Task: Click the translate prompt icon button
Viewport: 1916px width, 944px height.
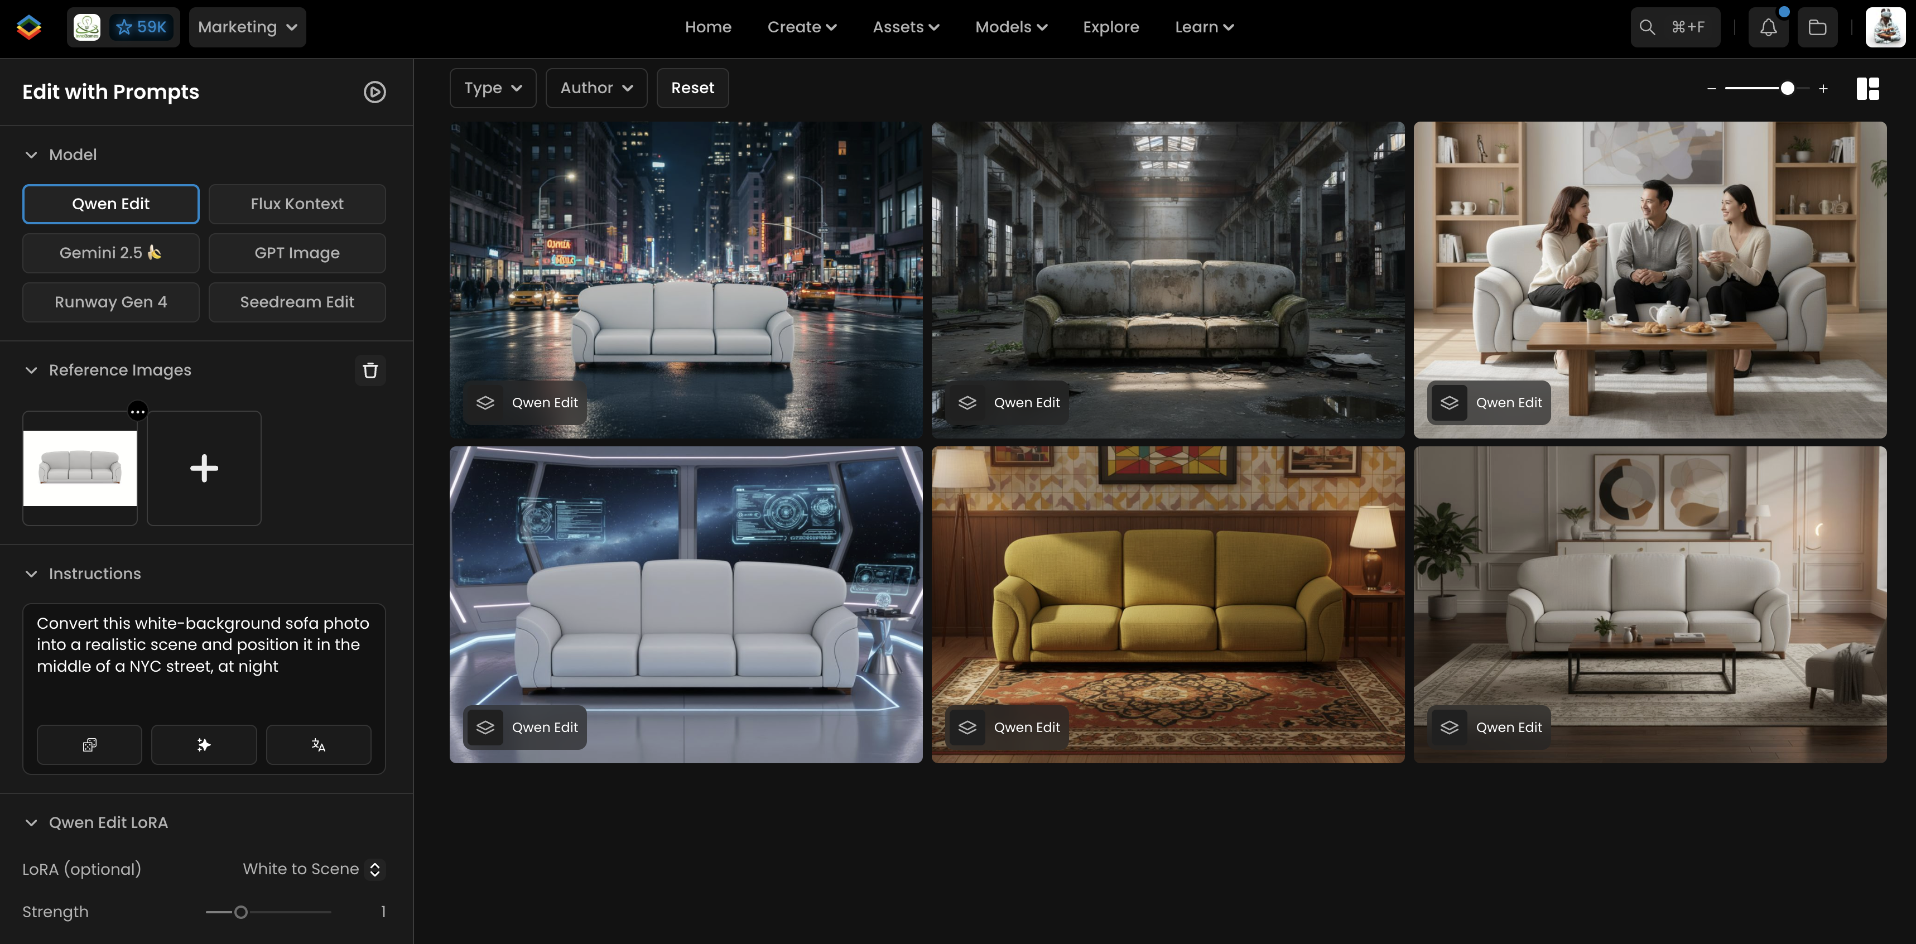Action: tap(319, 745)
